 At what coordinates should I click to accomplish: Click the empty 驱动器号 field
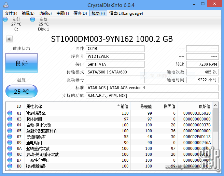coord(115,80)
